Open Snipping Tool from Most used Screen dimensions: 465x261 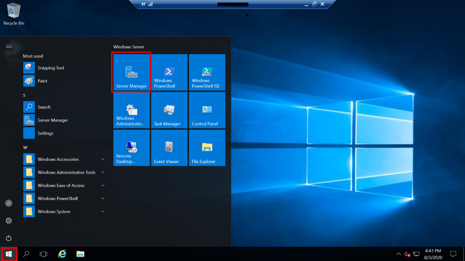click(65, 68)
